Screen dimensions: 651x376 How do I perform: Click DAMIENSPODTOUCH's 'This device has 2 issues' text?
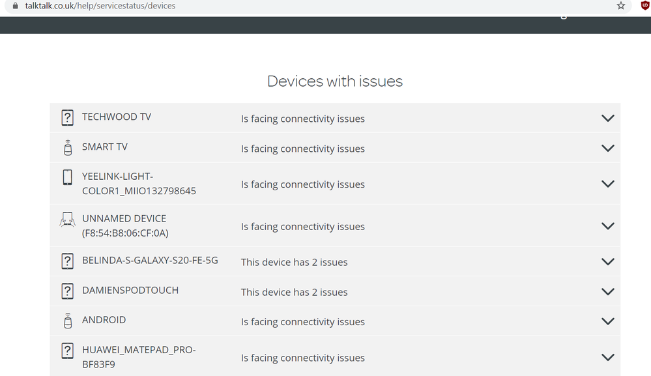[x=295, y=292]
